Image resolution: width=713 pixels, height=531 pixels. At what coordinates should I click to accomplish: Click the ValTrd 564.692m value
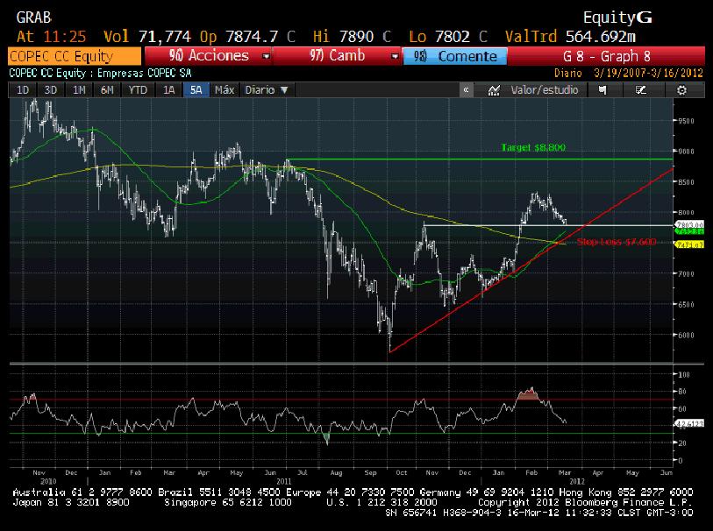(570, 36)
